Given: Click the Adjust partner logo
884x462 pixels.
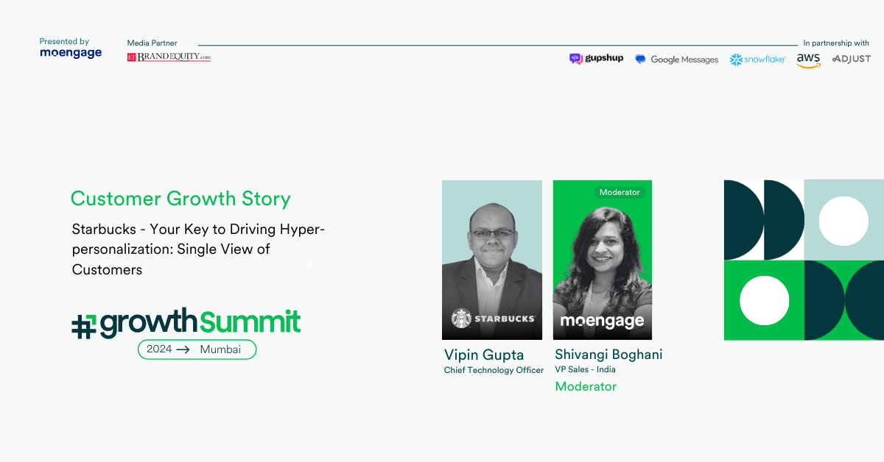Looking at the screenshot, I should click(851, 59).
